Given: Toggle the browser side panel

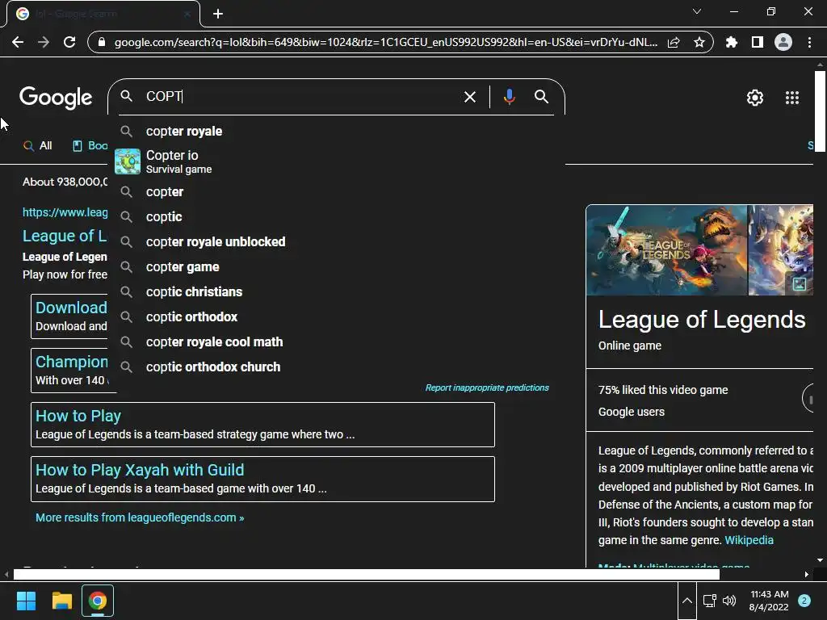Looking at the screenshot, I should click(x=757, y=42).
